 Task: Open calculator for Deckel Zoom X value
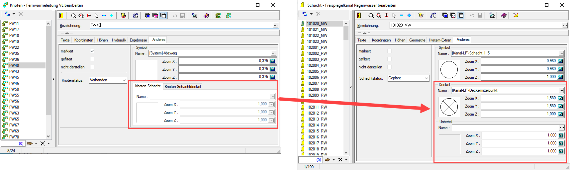point(561,98)
